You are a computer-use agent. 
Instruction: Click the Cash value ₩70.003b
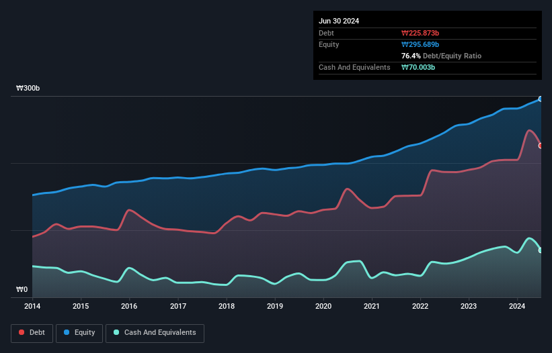418,67
